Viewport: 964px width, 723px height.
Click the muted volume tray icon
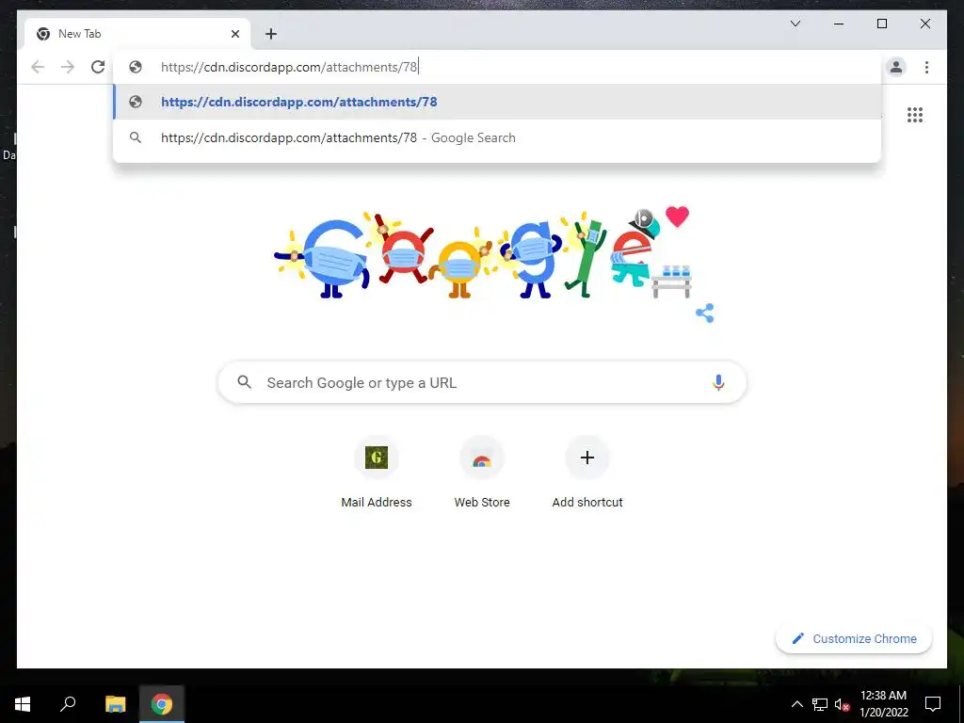(x=843, y=704)
